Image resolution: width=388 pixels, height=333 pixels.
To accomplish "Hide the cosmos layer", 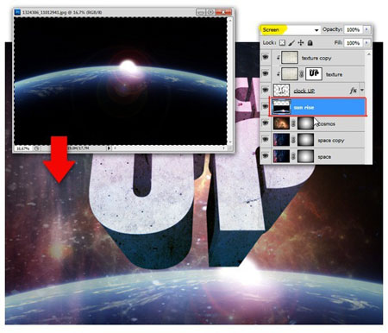I will tap(266, 123).
